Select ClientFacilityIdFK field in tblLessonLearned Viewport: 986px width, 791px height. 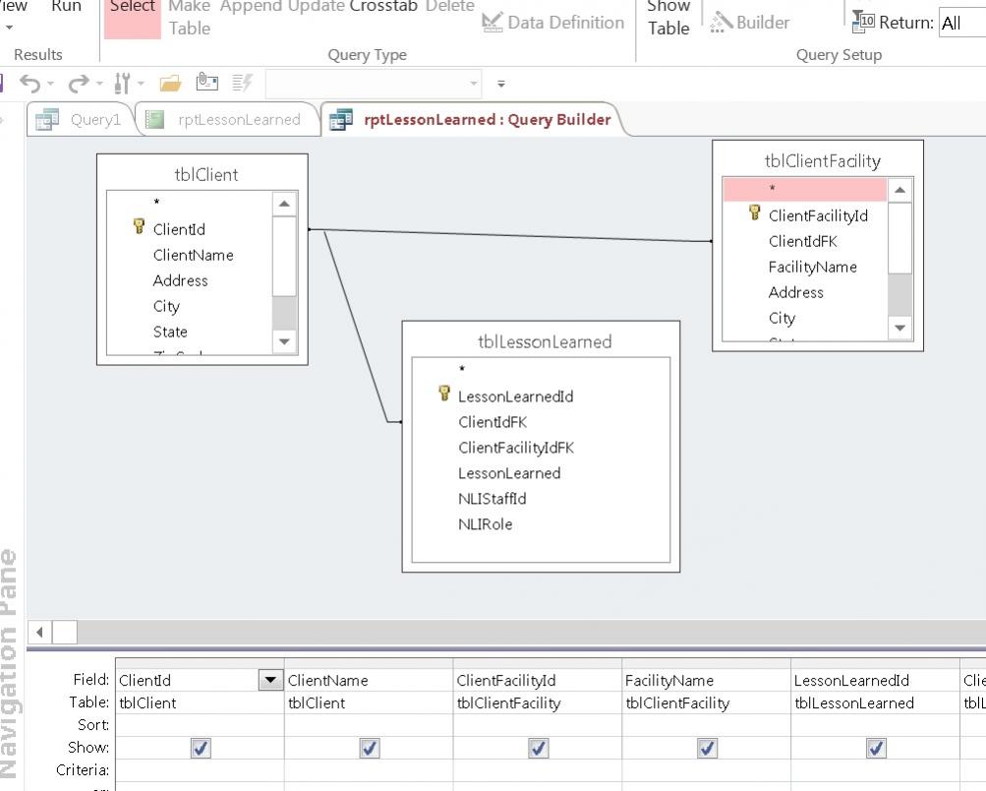516,448
